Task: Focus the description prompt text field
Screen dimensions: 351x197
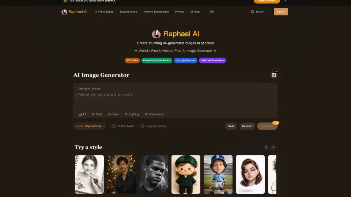Action: [x=175, y=98]
